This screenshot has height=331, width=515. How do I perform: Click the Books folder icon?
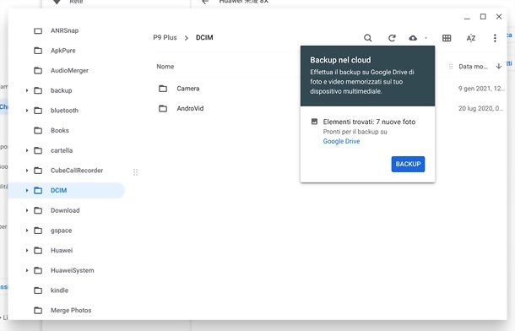[x=38, y=131]
